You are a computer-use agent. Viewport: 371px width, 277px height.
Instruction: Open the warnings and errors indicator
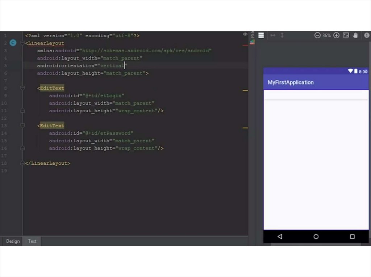[367, 35]
